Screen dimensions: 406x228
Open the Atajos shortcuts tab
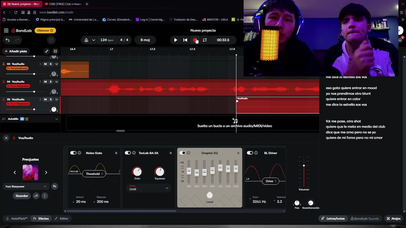(x=393, y=218)
